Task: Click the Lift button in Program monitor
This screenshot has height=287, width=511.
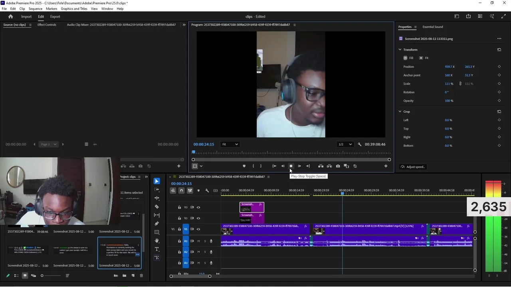Action: click(321, 166)
